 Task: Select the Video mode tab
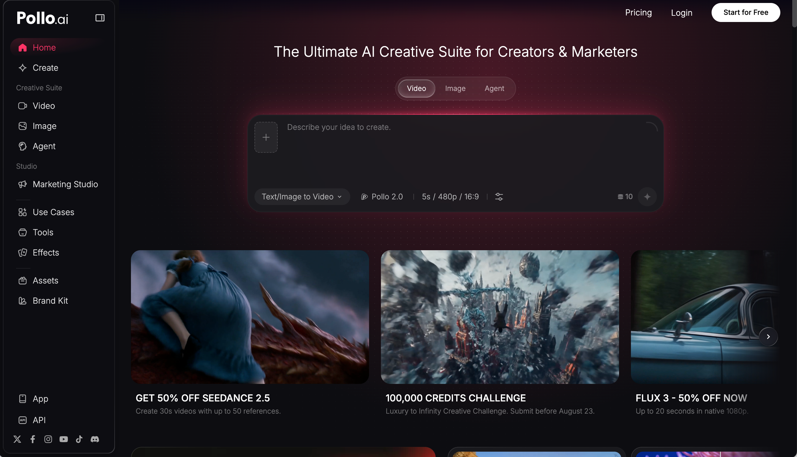[x=416, y=89]
